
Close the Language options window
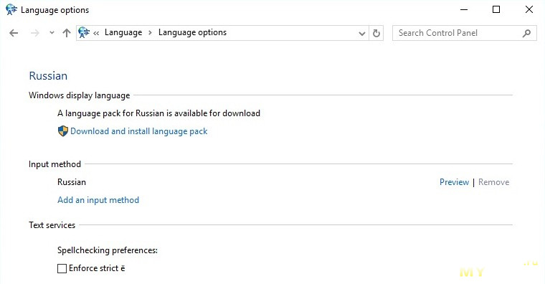tap(529, 10)
